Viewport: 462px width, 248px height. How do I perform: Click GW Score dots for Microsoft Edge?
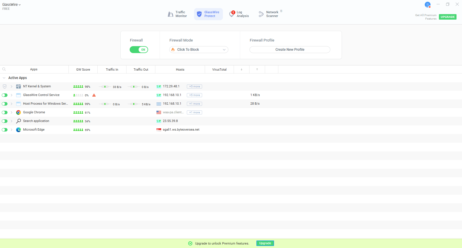pyautogui.click(x=78, y=130)
